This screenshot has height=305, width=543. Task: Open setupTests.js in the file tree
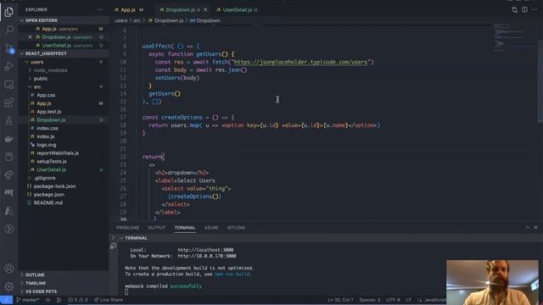[x=64, y=162]
